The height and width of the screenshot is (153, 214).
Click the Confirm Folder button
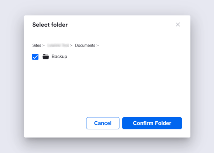(152, 123)
